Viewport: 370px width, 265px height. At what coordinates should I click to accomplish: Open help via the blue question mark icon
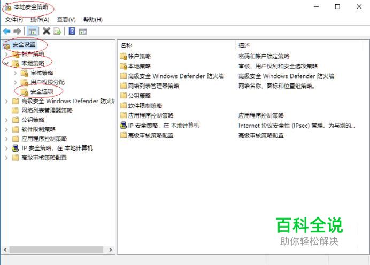tap(72, 31)
